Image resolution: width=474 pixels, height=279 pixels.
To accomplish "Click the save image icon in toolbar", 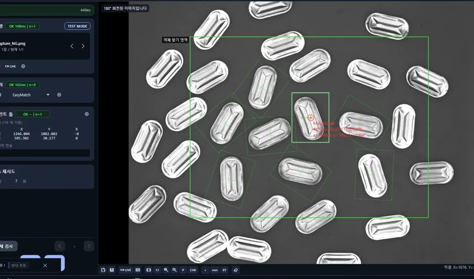I will 112,270.
